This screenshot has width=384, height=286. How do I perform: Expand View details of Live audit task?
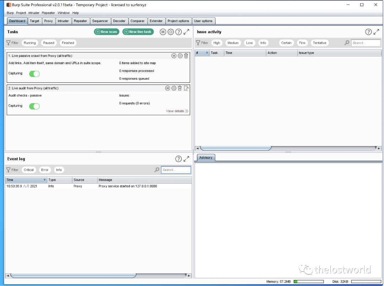(177, 111)
